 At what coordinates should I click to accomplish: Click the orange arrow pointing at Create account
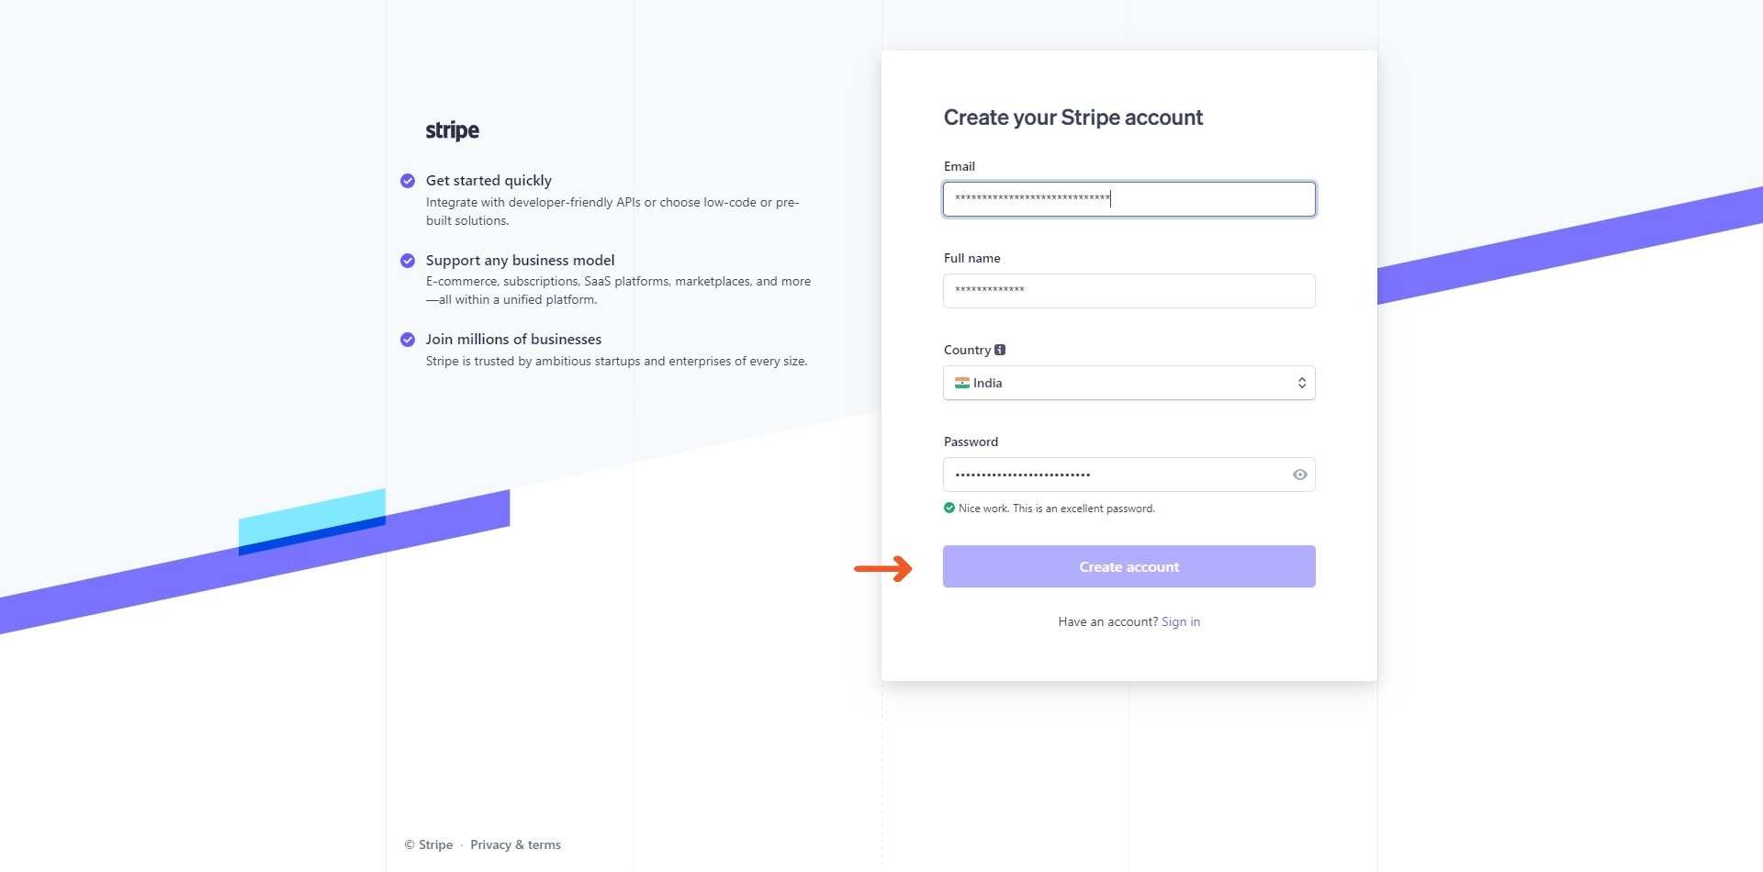[x=884, y=568]
